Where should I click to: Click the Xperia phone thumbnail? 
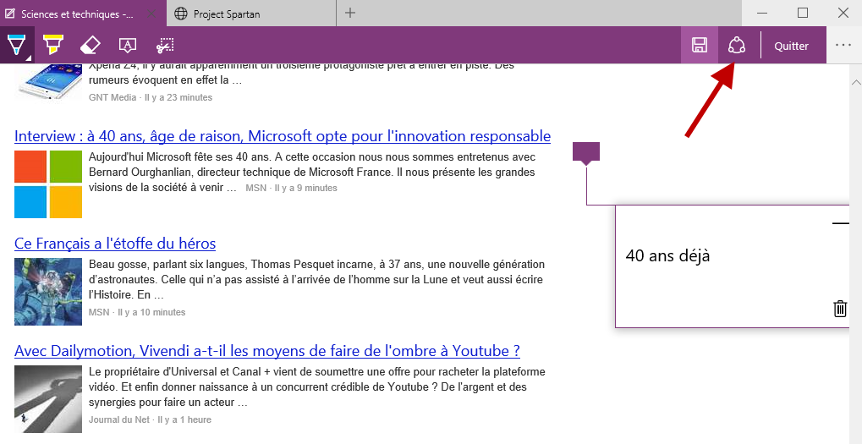pyautogui.click(x=48, y=82)
